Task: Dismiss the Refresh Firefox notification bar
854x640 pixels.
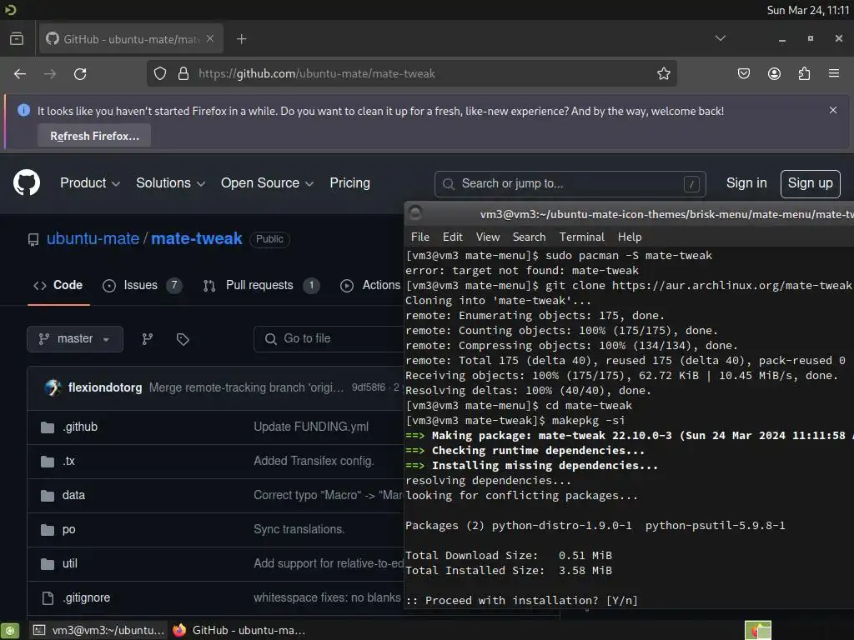Action: point(833,110)
